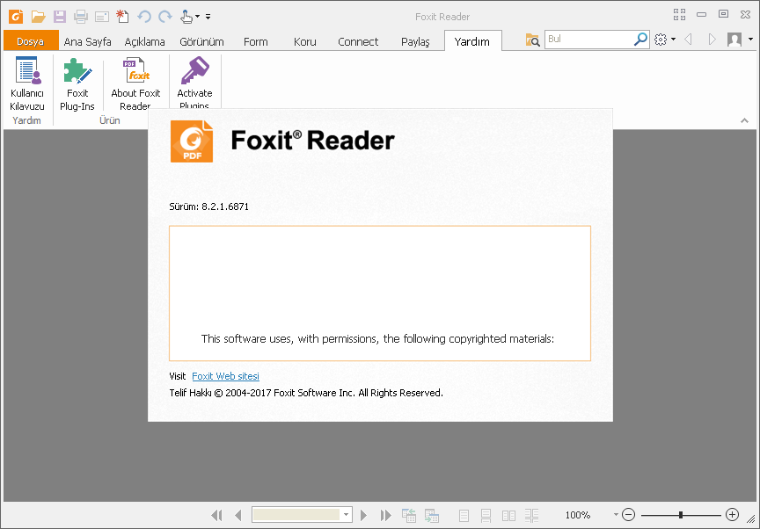760x529 pixels.
Task: Zoom in with the plus button
Action: click(x=733, y=514)
